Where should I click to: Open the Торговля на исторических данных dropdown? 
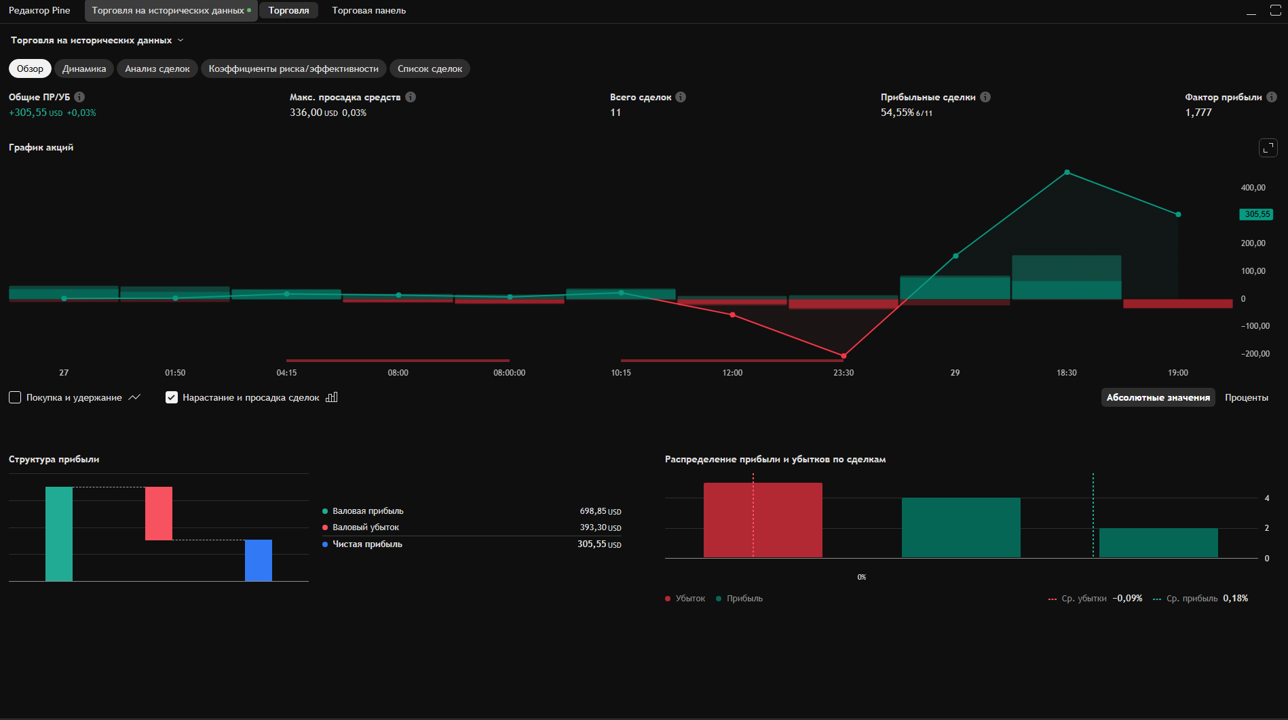point(97,40)
